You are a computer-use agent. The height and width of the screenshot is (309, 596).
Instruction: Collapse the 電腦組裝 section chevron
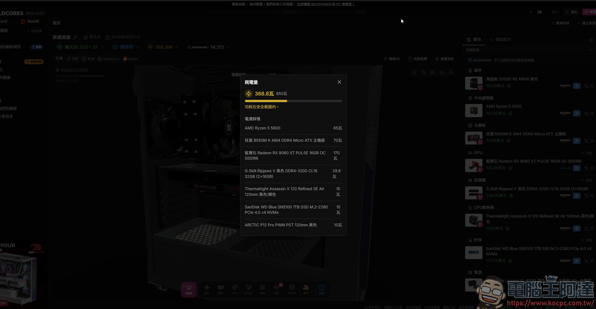point(591,50)
